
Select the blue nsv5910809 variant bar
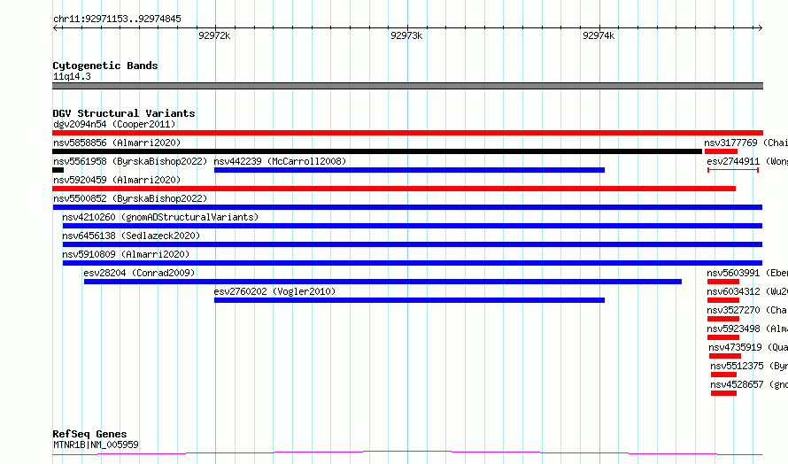412,263
